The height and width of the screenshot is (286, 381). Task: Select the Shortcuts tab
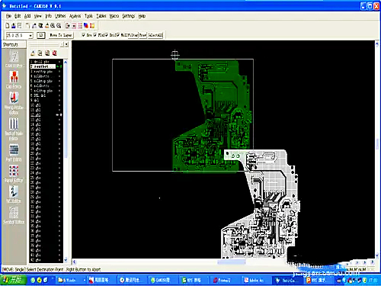tap(14, 44)
